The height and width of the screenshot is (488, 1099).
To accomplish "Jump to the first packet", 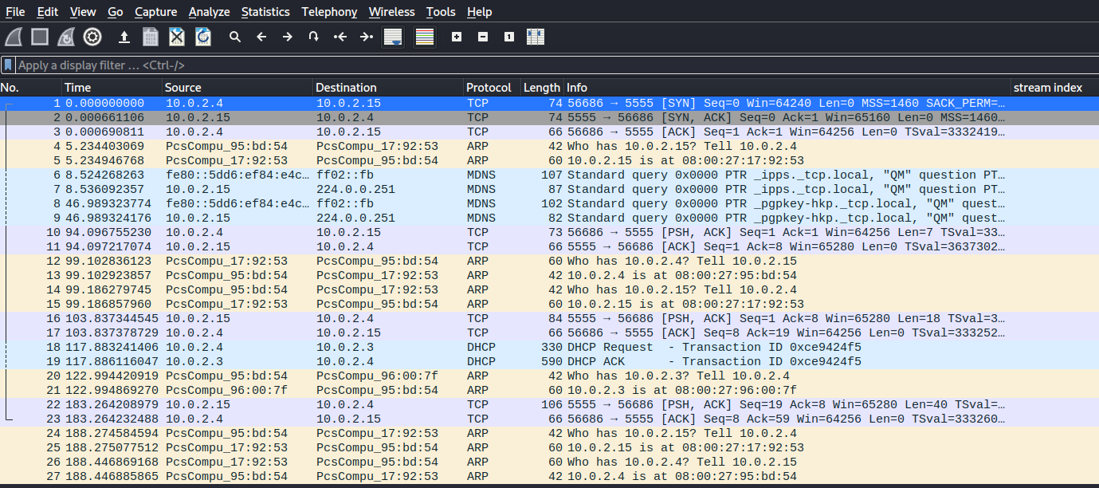I will point(340,37).
